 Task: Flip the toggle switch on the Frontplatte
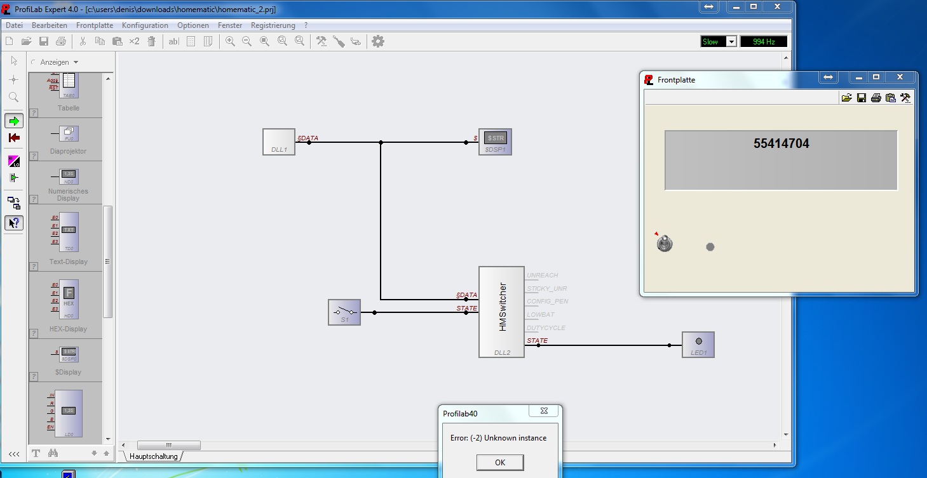pos(665,243)
